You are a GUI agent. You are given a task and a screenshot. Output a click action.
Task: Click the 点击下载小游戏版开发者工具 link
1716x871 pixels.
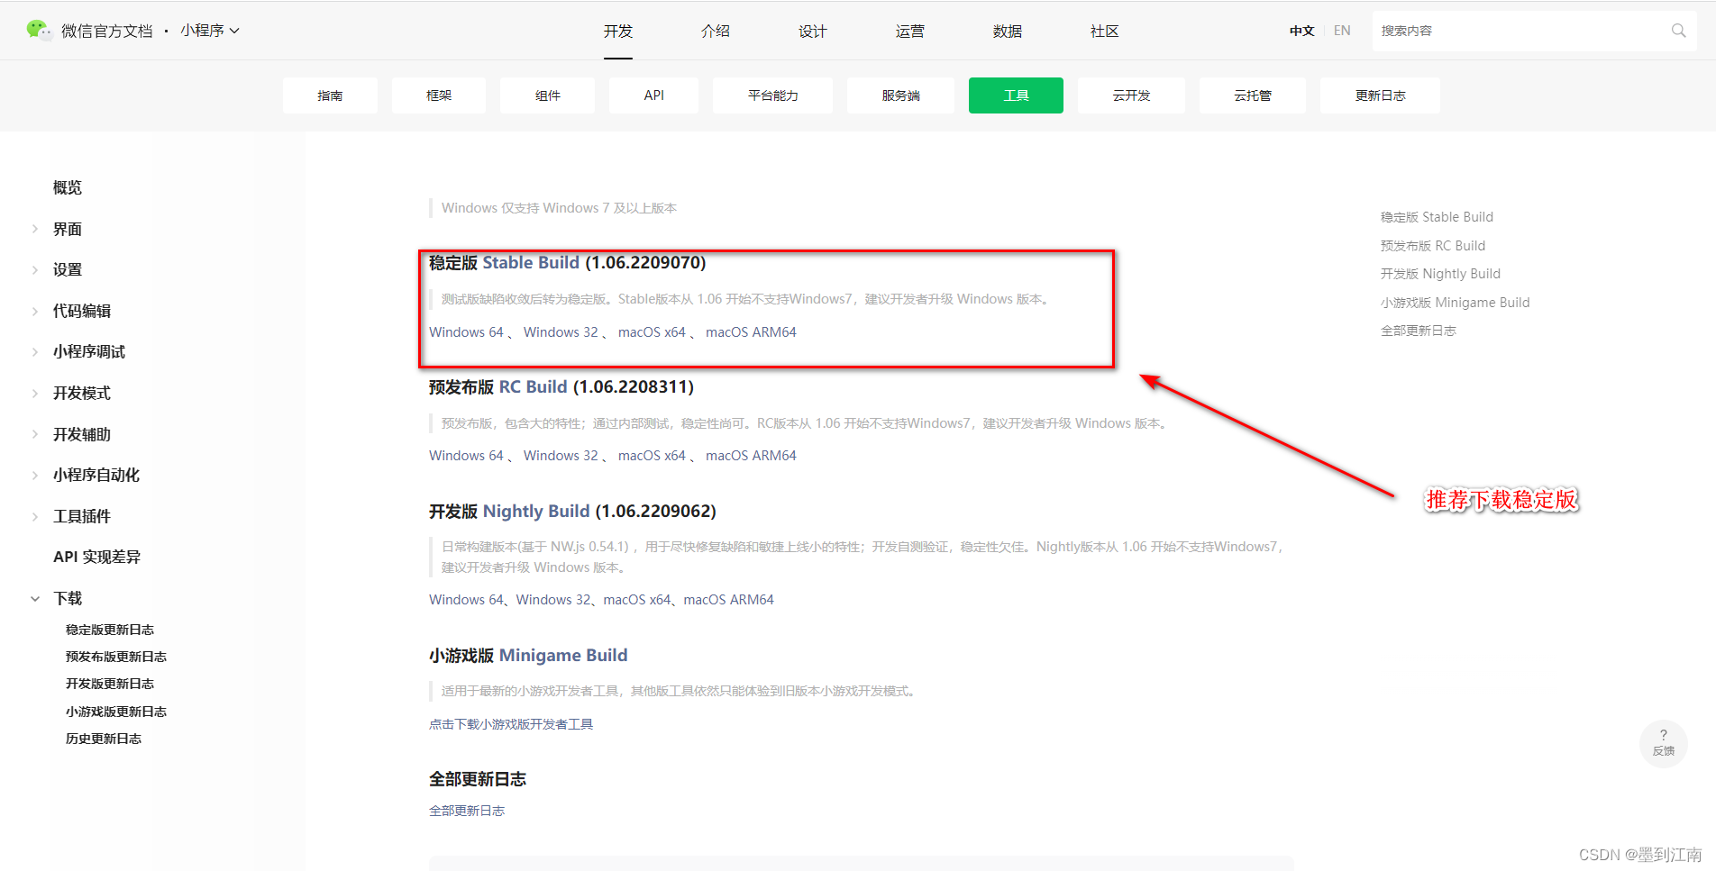click(511, 724)
